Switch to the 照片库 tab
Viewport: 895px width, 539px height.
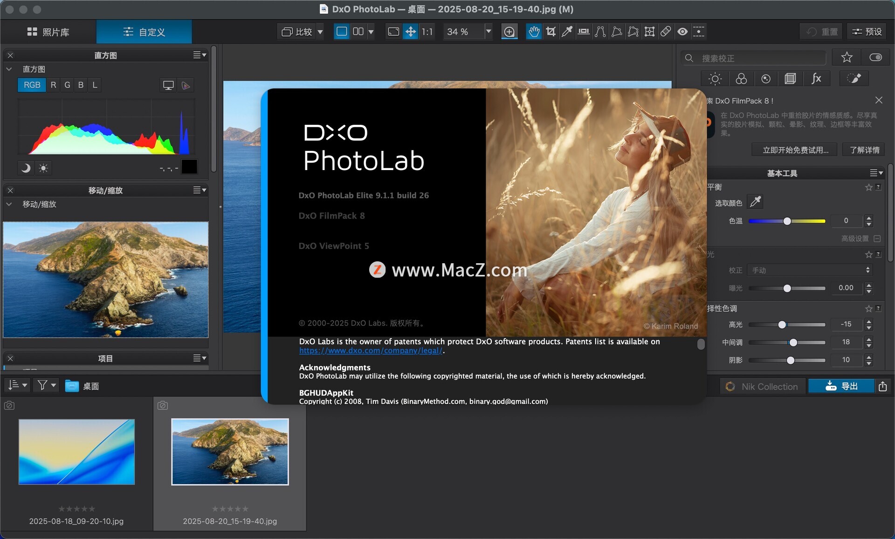(48, 32)
